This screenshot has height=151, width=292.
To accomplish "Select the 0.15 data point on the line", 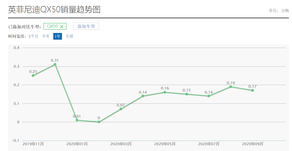I will tap(187, 94).
